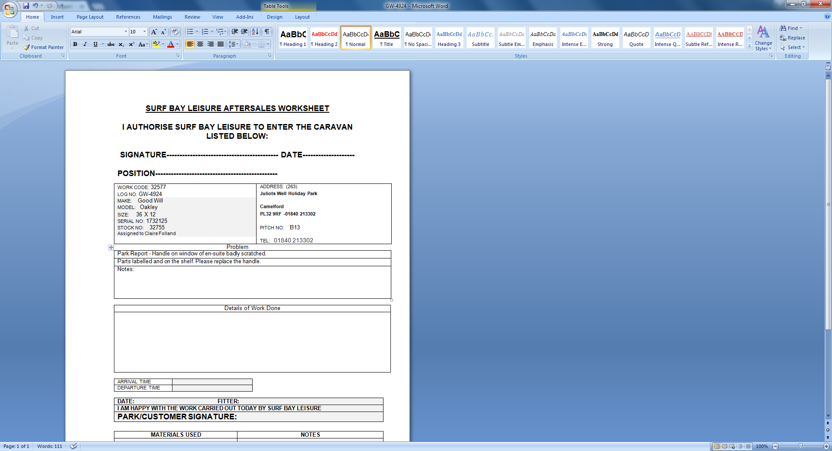Justify the paragraph text

point(221,44)
